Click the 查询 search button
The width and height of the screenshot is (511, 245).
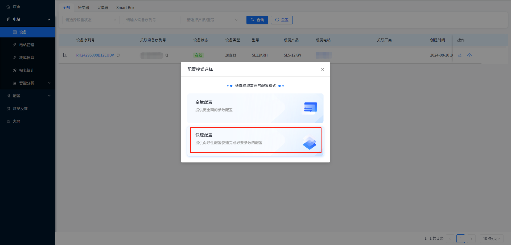point(257,20)
